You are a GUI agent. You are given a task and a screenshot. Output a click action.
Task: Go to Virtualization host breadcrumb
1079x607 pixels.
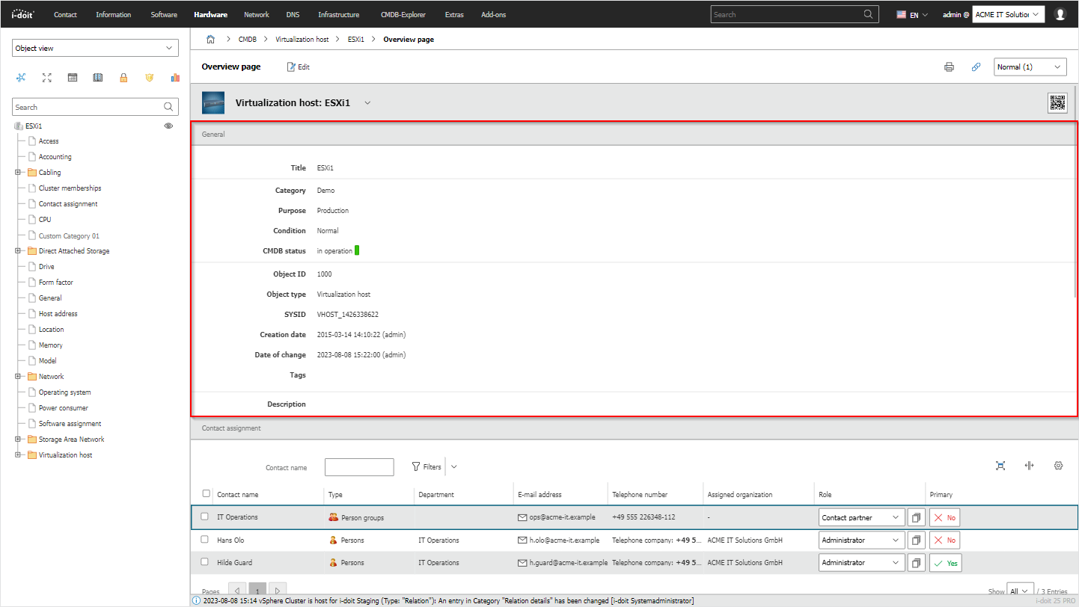(302, 39)
